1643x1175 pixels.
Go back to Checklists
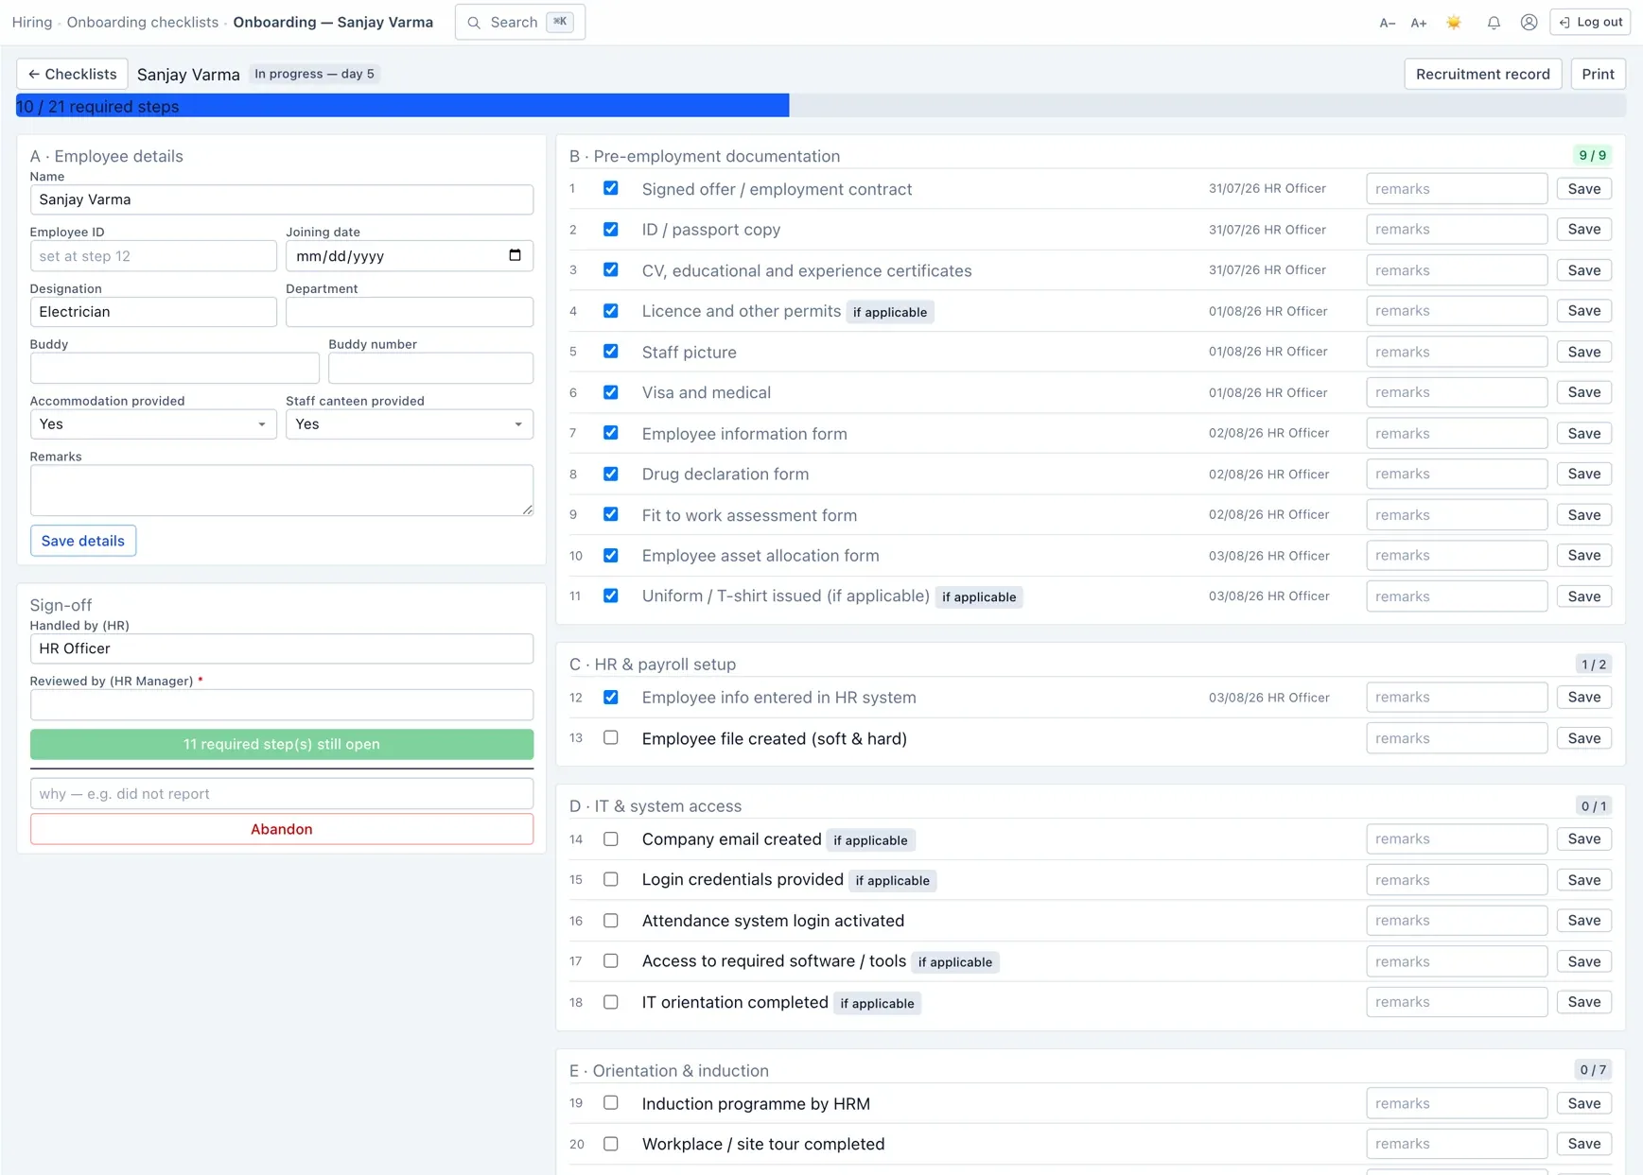pyautogui.click(x=72, y=74)
